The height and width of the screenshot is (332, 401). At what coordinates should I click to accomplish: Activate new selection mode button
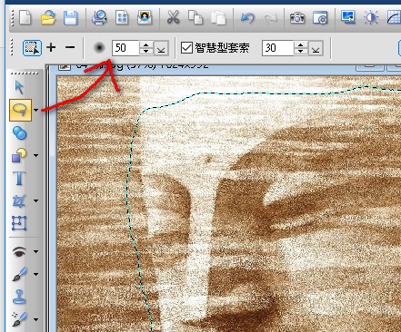click(32, 48)
